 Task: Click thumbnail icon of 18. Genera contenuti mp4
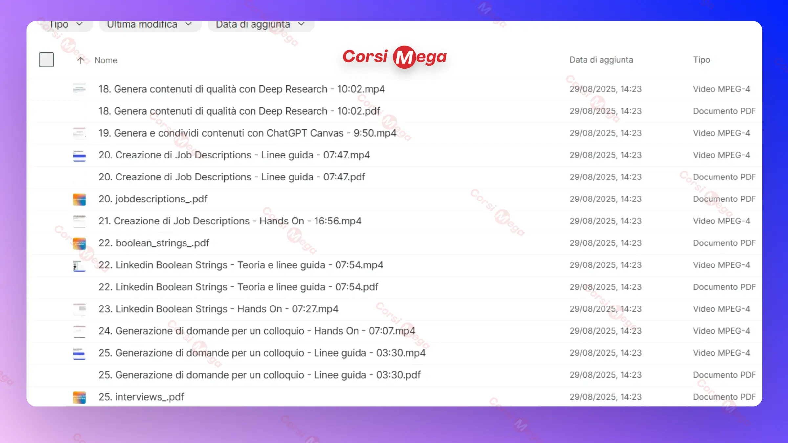click(x=79, y=89)
